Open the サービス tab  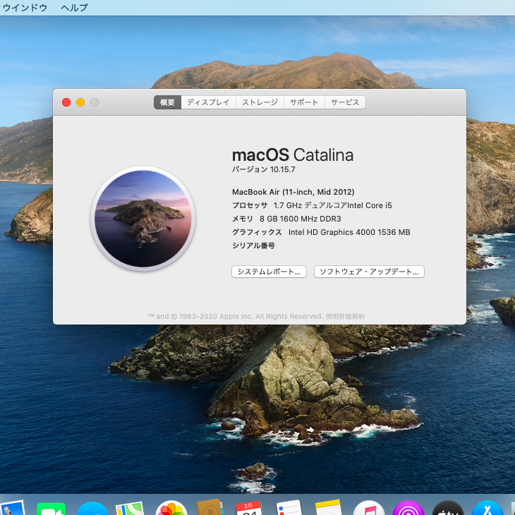[345, 102]
